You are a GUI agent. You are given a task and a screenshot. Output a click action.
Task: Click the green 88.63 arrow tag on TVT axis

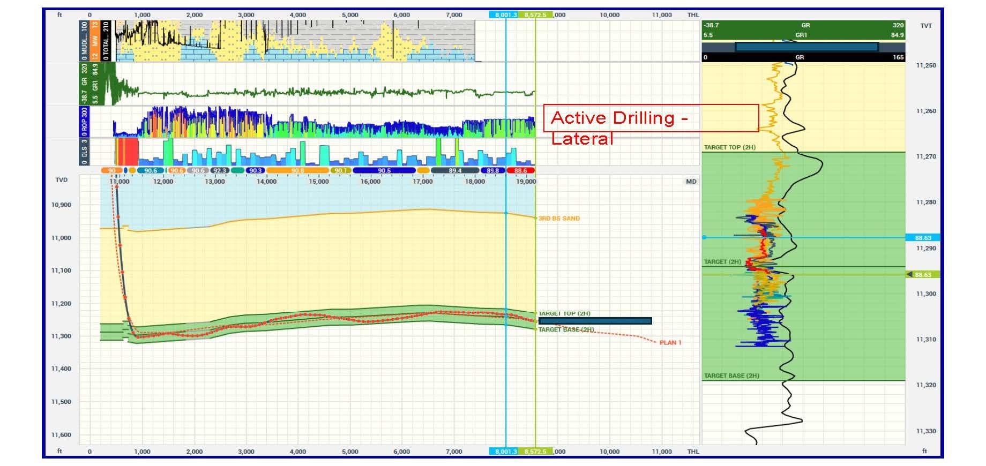pos(922,275)
